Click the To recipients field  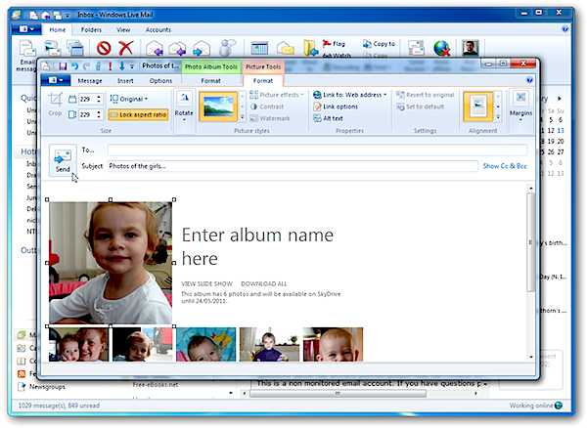click(x=317, y=150)
